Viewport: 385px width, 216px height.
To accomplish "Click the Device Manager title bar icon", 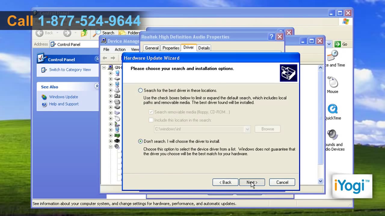I will (x=104, y=41).
